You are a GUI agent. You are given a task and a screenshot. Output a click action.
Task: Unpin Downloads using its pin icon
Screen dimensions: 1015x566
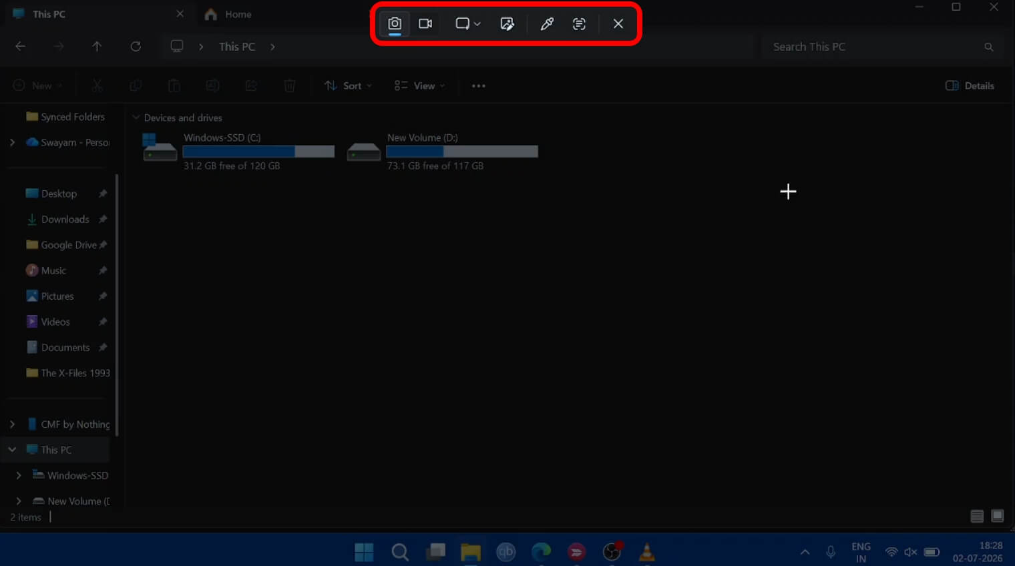[103, 219]
